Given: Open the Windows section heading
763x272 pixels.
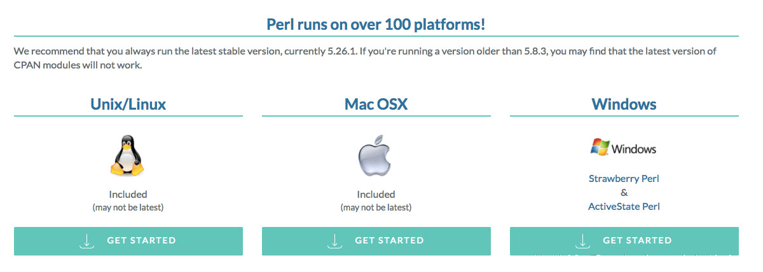Looking at the screenshot, I should pyautogui.click(x=624, y=103).
